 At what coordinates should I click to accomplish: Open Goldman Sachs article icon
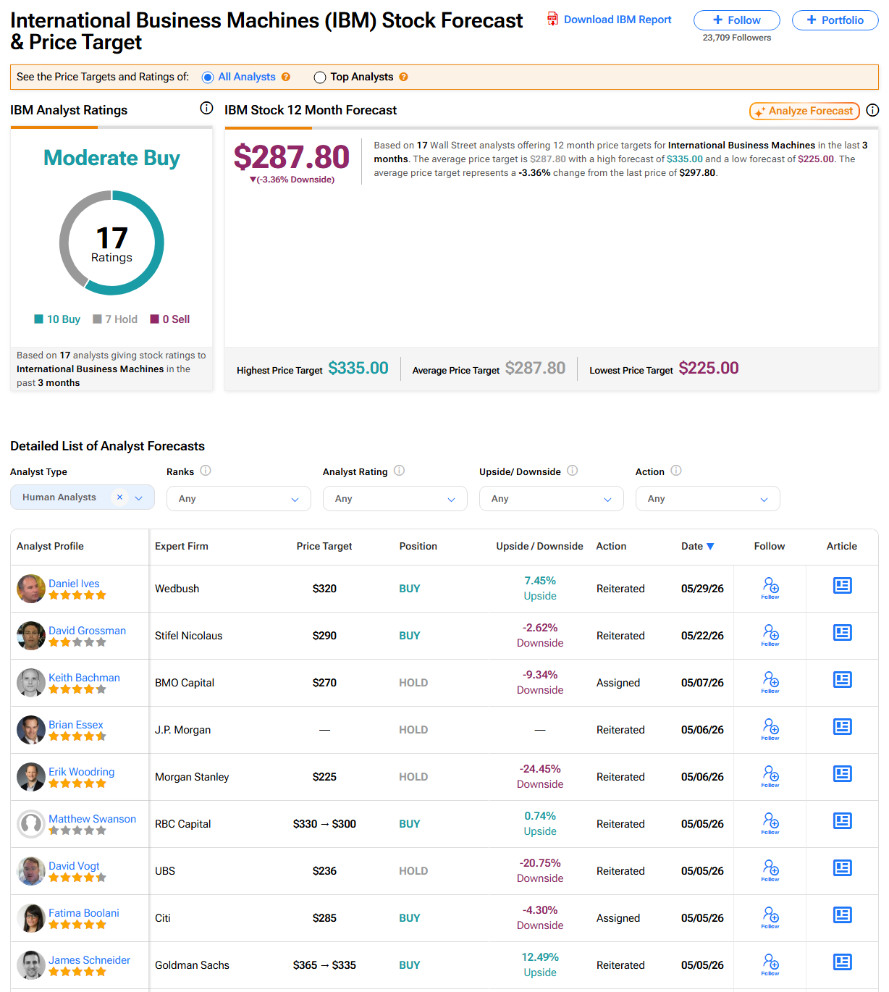pos(843,962)
